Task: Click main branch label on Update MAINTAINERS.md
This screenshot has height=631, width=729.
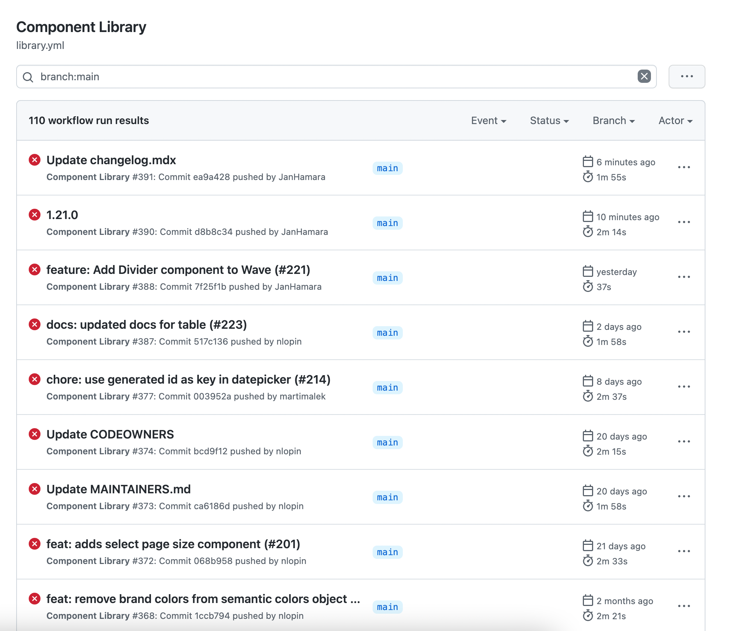Action: click(387, 497)
